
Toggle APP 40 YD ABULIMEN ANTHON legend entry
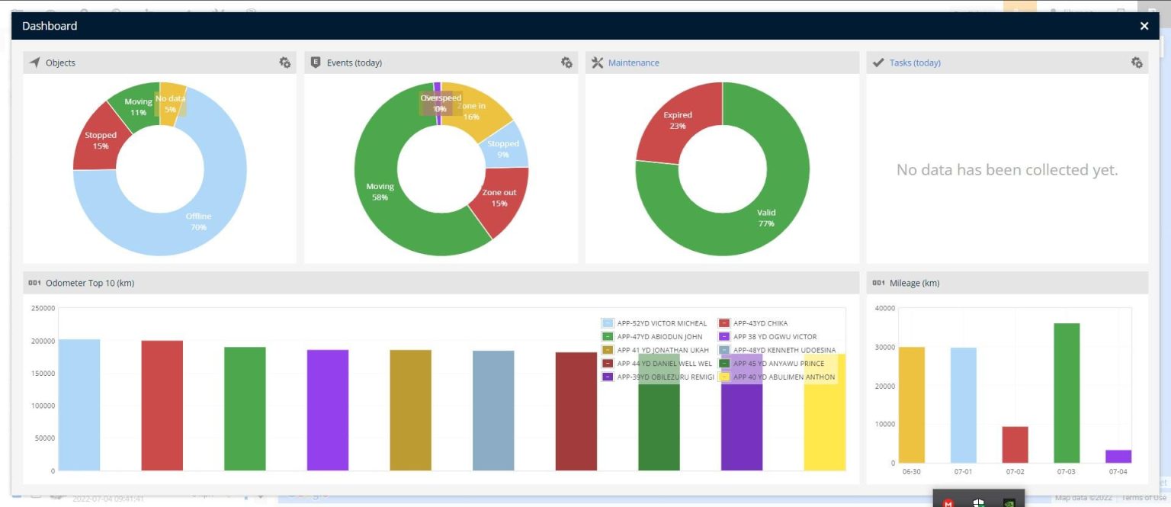[784, 377]
